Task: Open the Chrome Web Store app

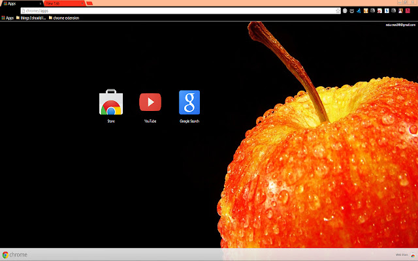Action: (x=110, y=103)
